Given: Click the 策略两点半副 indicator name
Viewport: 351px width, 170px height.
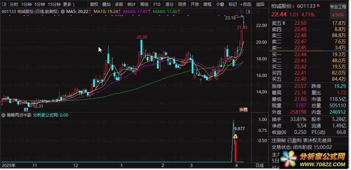Looking at the screenshot, I should pos(19,115).
